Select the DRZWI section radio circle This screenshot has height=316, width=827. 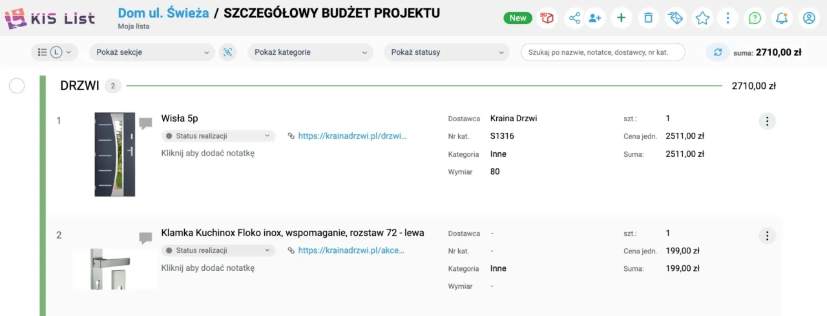click(17, 86)
